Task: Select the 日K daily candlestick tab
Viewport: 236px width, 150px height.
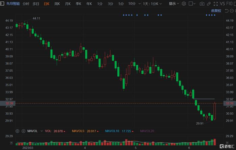Action: click(x=47, y=4)
